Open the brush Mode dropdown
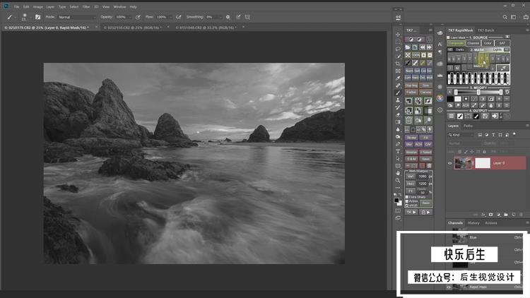530x298 pixels. (x=77, y=17)
